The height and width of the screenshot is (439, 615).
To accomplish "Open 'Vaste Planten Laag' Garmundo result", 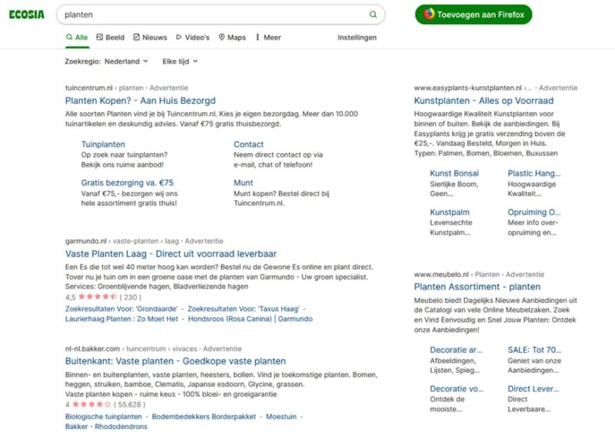I will tap(171, 254).
